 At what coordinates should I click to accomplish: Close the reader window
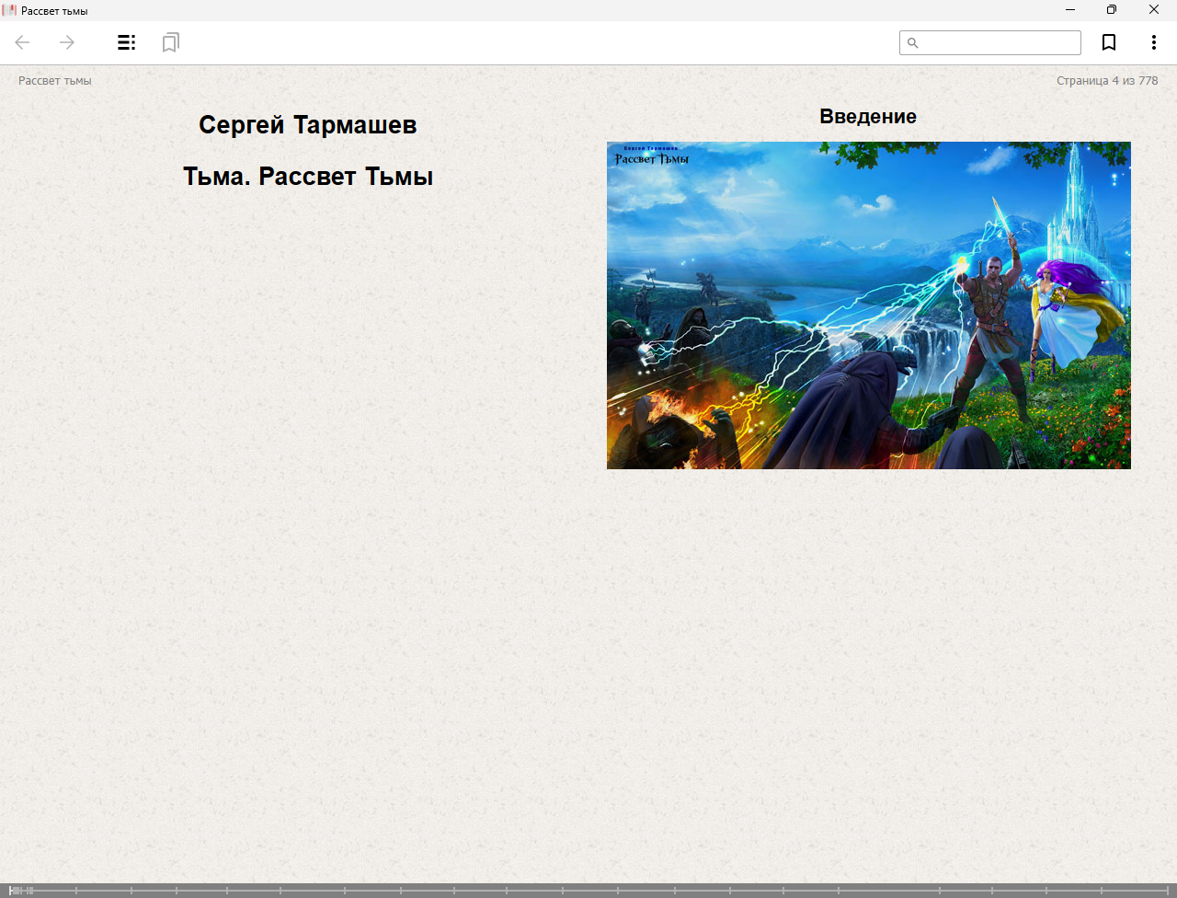pos(1154,10)
